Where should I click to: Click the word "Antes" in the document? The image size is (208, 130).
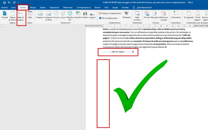coord(106,29)
